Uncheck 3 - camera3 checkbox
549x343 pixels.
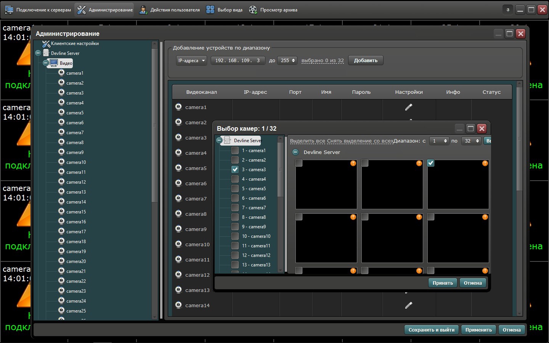pyautogui.click(x=235, y=170)
